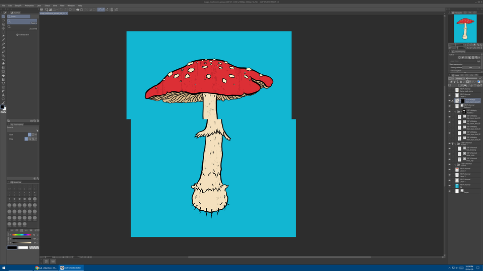Select the Gradient tool
Viewport: 483px width, 271px height.
coord(4,80)
